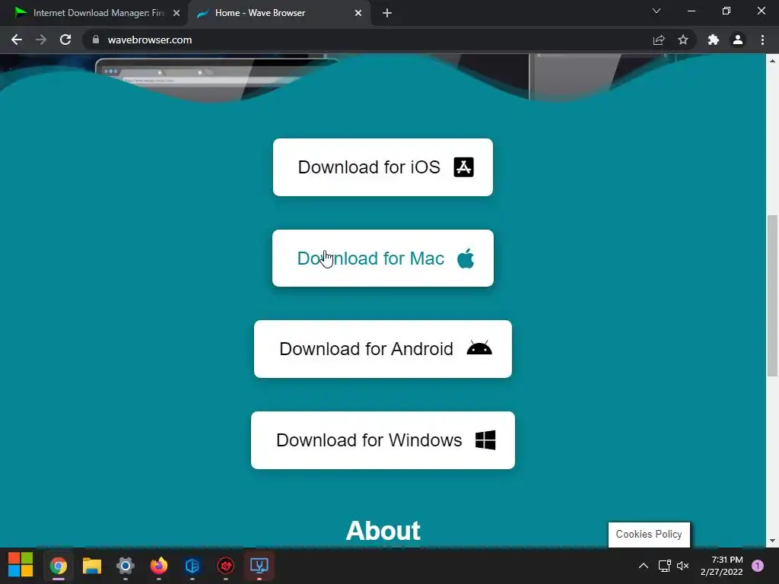Reload the Wave Browser page
The height and width of the screenshot is (584, 779).
pyautogui.click(x=65, y=40)
